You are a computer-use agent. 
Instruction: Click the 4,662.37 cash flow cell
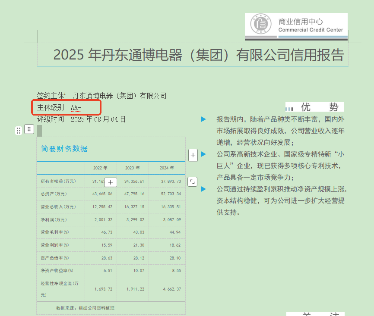(x=171, y=289)
